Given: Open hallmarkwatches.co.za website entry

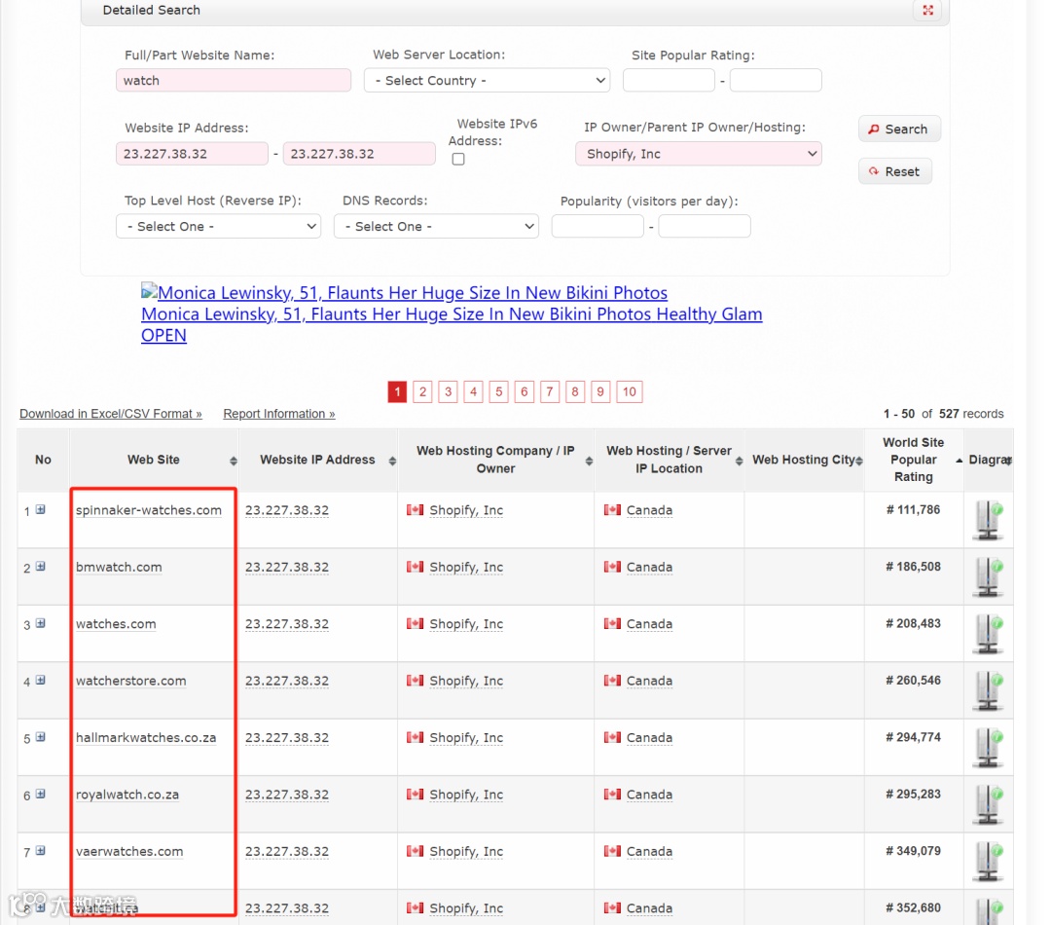Looking at the screenshot, I should (x=146, y=738).
